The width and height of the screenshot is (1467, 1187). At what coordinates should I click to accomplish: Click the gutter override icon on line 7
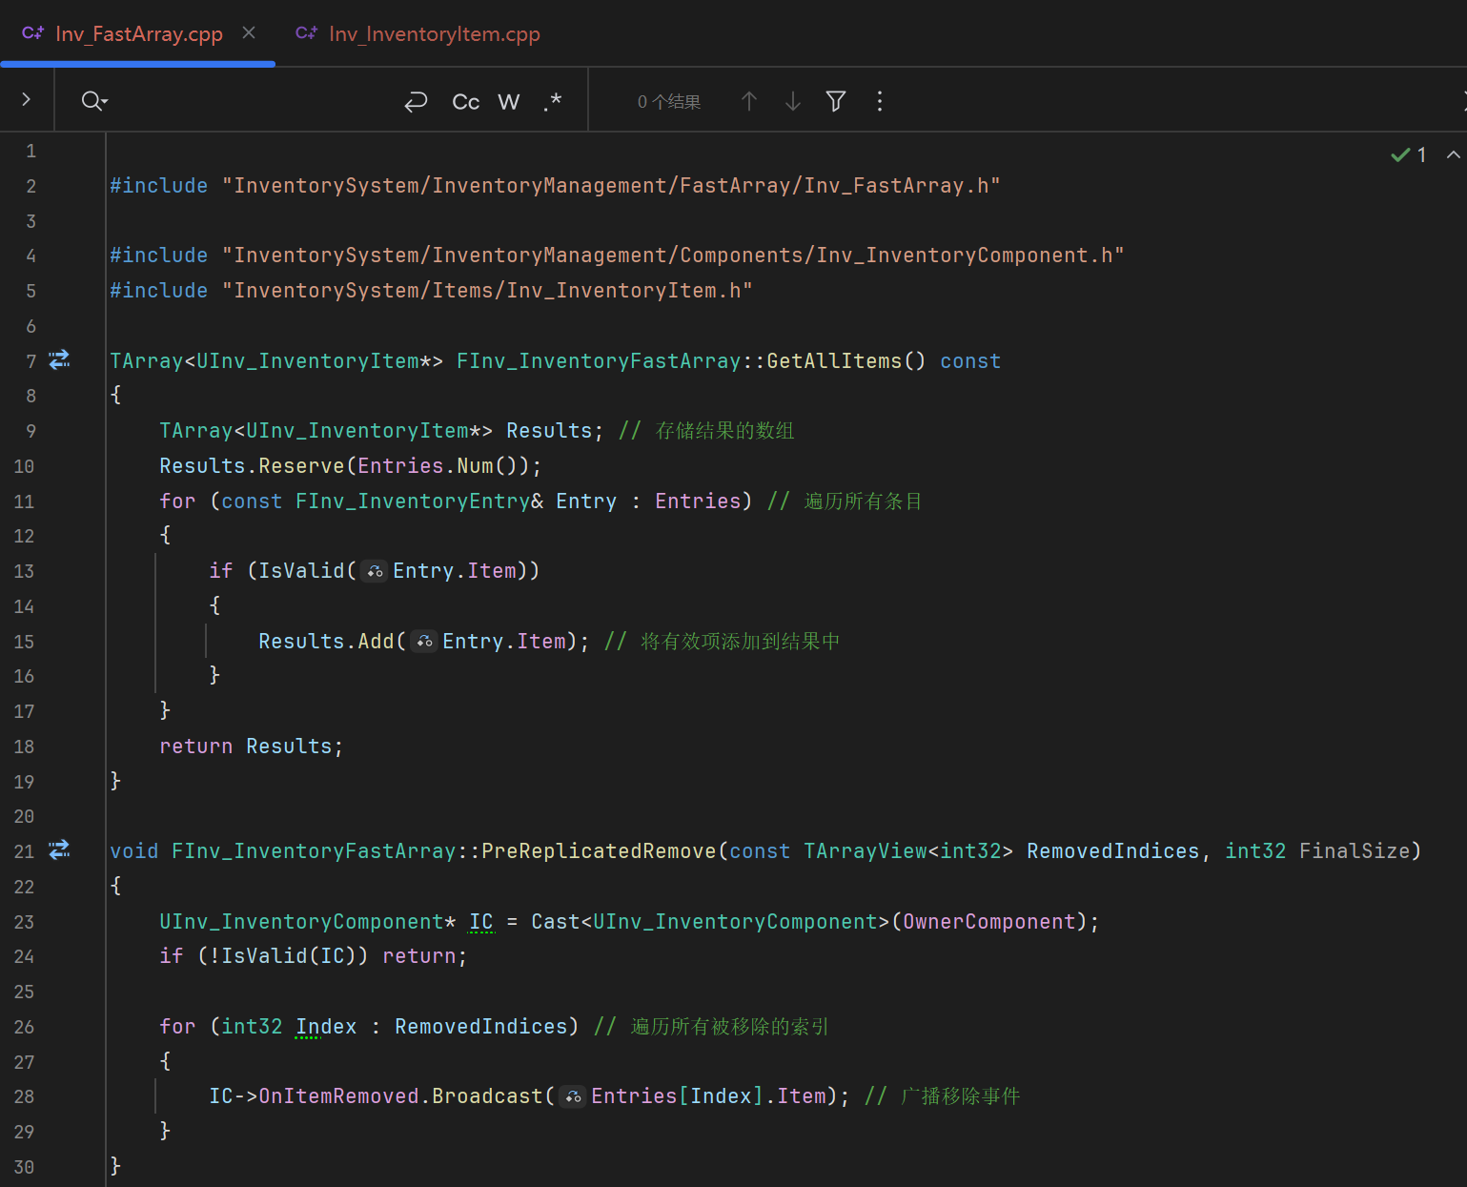tap(59, 360)
